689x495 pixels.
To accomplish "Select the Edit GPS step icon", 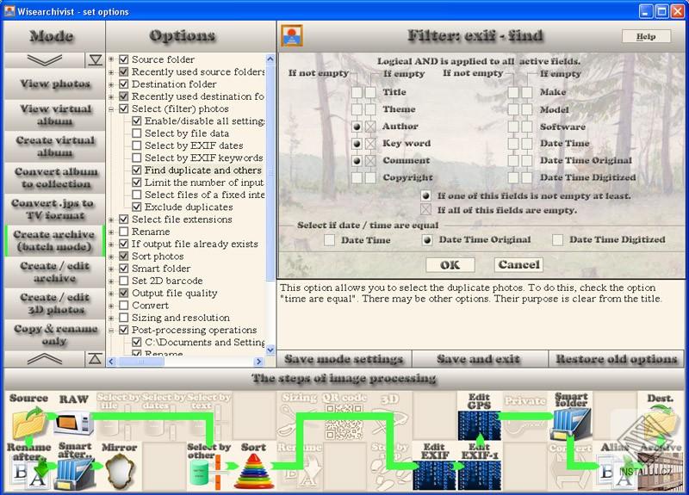I will [479, 424].
